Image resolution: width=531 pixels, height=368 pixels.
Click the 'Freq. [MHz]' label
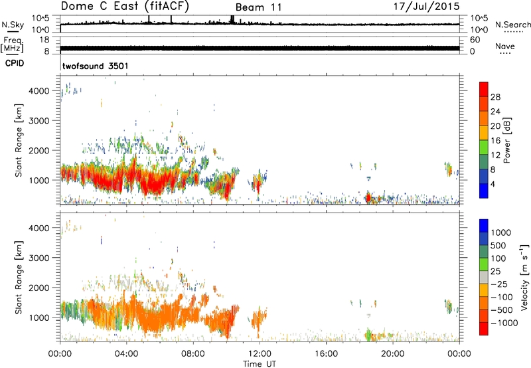pos(13,45)
